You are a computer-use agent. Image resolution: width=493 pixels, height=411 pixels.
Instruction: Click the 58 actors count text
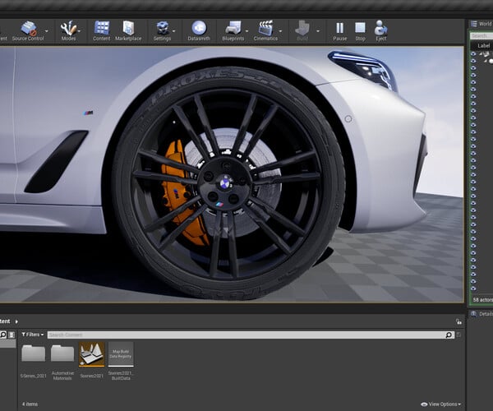click(x=482, y=300)
